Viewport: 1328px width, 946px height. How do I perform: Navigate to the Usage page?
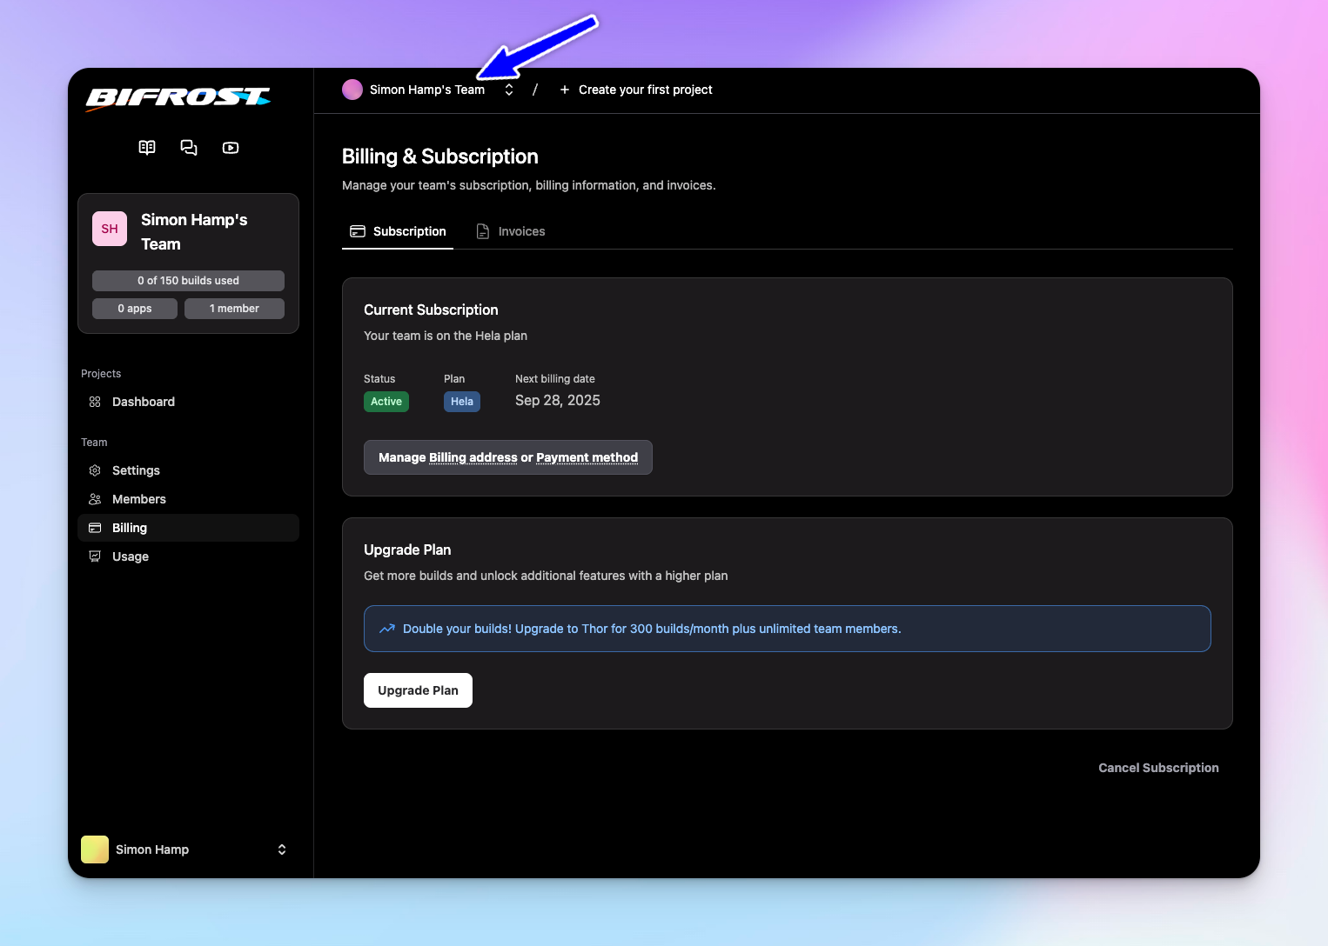[131, 556]
